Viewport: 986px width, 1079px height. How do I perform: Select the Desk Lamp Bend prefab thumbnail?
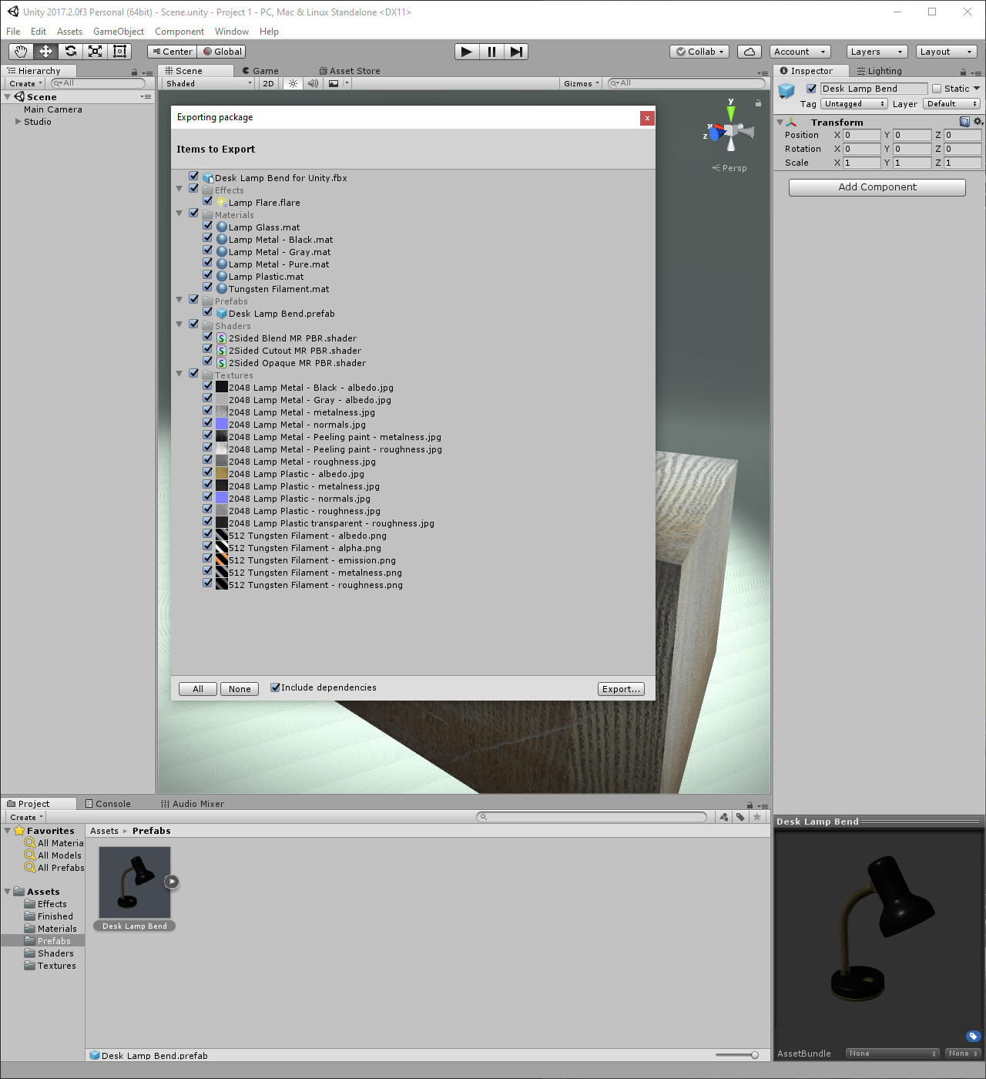pos(133,882)
